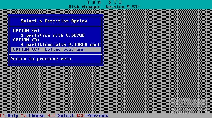Choose Return to previous menu
The width and height of the screenshot is (212, 118).
pyautogui.click(x=41, y=59)
